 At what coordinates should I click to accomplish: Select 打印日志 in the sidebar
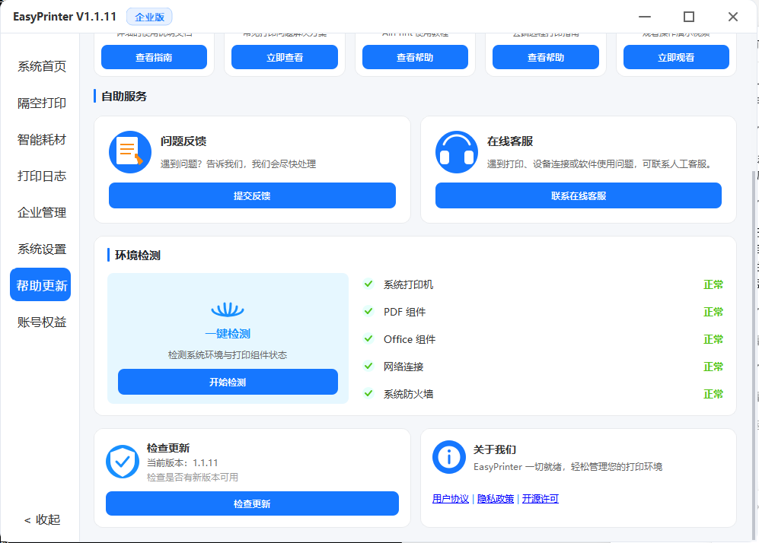pos(42,176)
